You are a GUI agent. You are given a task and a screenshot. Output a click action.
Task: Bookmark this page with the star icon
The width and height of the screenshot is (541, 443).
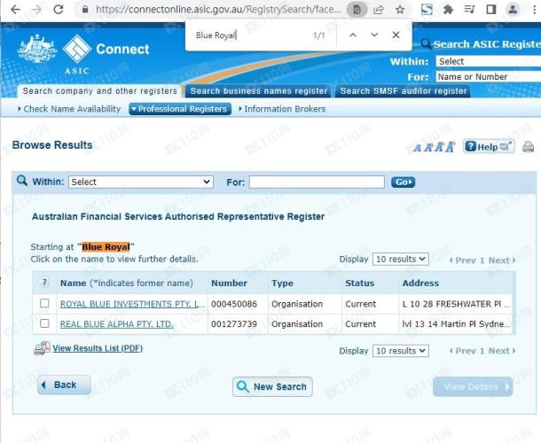click(400, 10)
